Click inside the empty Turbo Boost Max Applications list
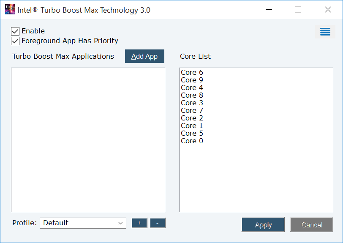The height and width of the screenshot is (243, 343). coord(88,140)
